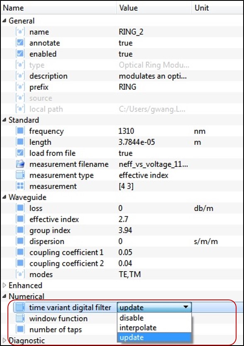Click the effective index value 2.7
The width and height of the screenshot is (244, 346).
123,219
